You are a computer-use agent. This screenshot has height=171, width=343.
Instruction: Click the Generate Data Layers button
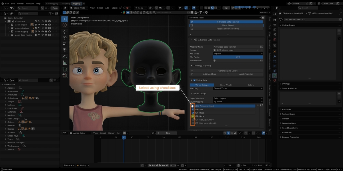[x=228, y=71]
